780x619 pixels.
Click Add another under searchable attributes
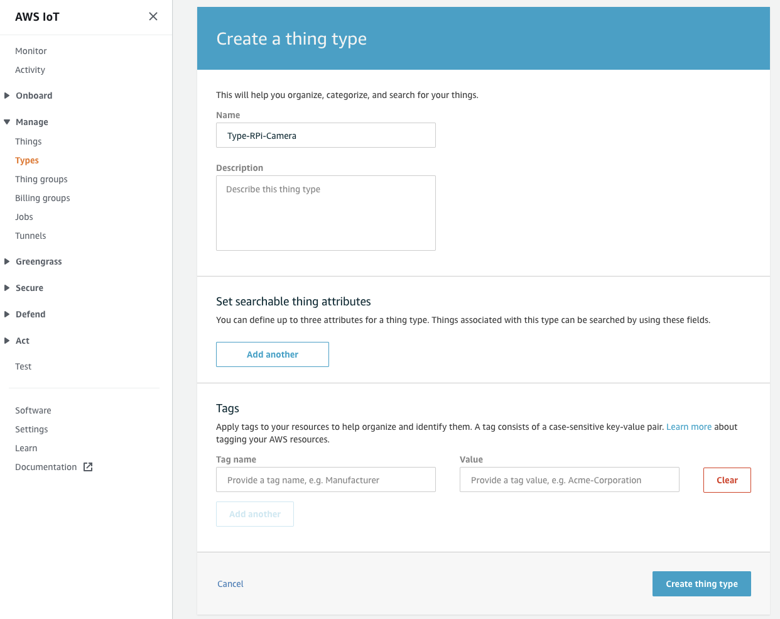[x=273, y=354]
